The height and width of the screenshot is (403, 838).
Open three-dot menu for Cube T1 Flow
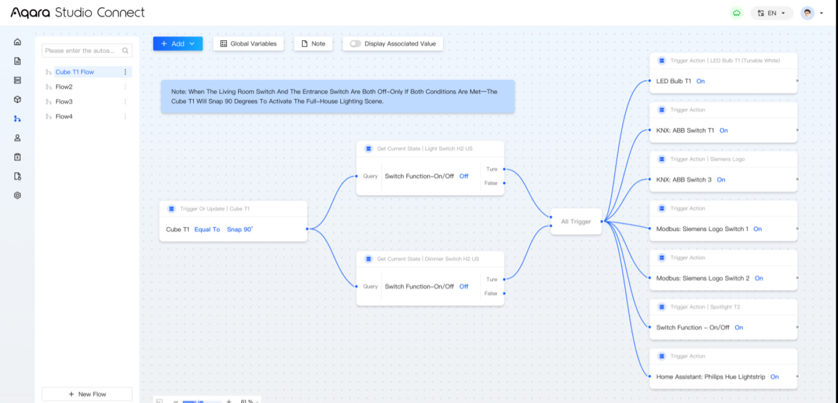(125, 72)
